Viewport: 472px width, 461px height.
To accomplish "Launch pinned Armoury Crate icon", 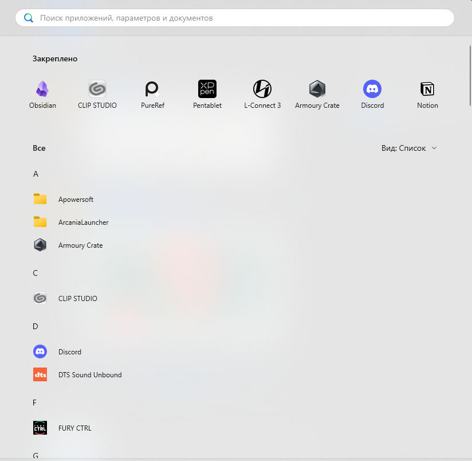I will (x=317, y=89).
